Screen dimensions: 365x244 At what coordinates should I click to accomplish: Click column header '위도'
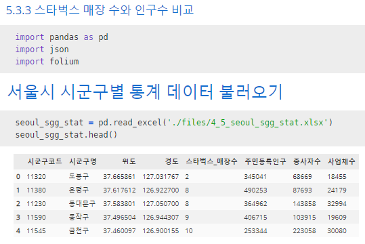point(129,161)
